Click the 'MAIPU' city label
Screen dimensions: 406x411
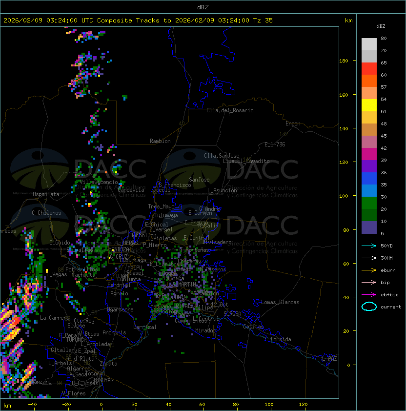point(135,268)
